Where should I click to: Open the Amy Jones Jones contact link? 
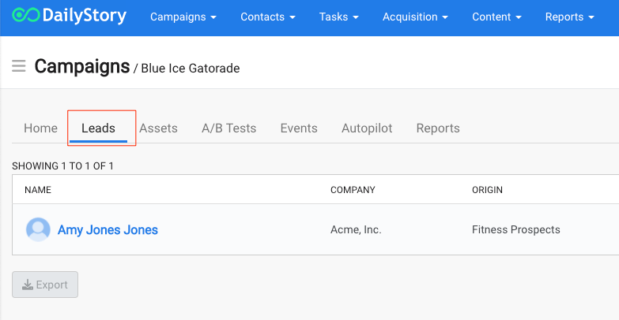coord(108,230)
